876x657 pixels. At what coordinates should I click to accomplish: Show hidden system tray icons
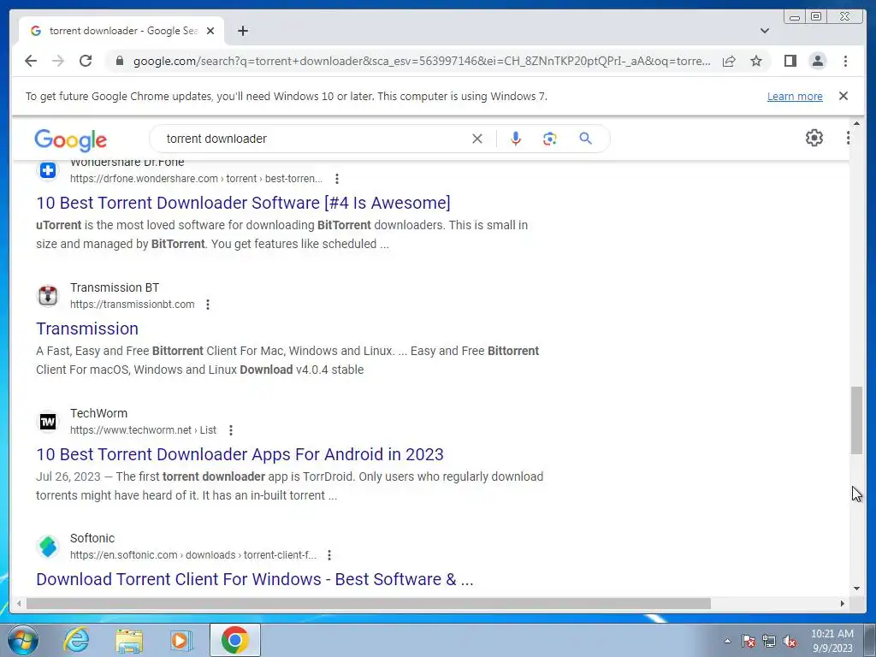pos(727,641)
